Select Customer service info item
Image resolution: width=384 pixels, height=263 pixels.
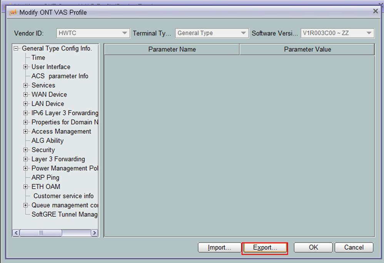tap(63, 196)
